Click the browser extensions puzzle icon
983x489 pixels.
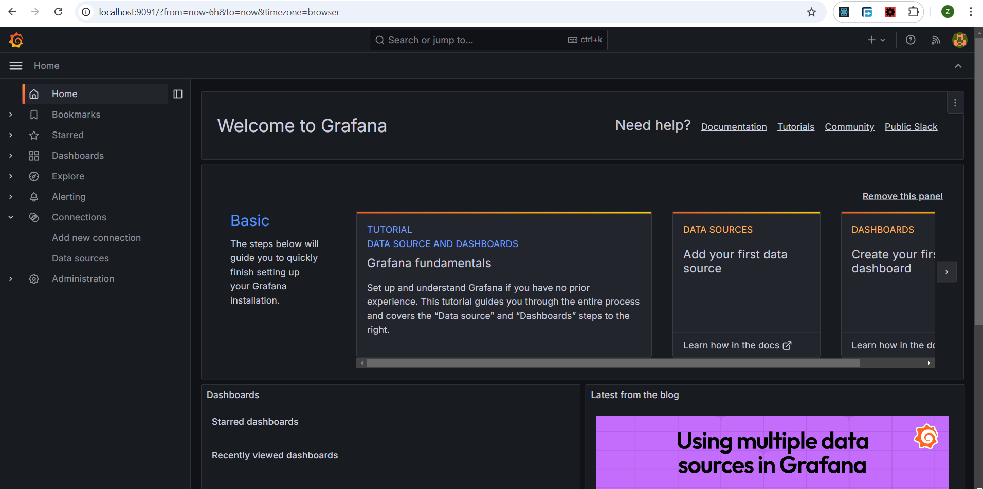pos(913,12)
